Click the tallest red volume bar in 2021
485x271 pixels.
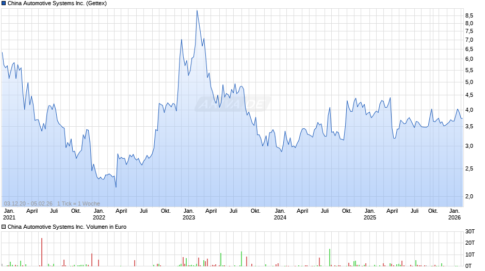(x=42, y=252)
